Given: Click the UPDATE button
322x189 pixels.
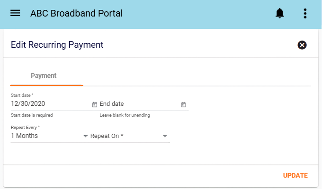Looking at the screenshot, I should [x=295, y=175].
